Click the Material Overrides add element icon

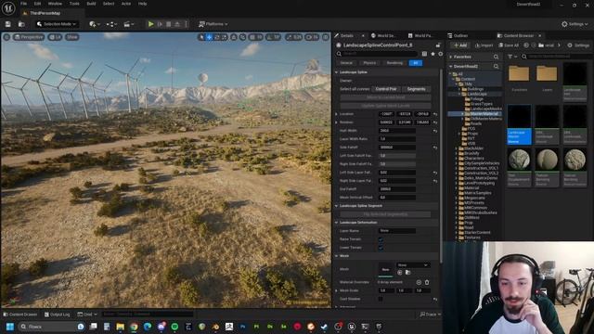click(419, 282)
